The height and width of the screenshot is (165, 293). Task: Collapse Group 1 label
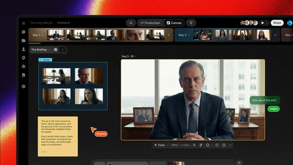pyautogui.click(x=45, y=60)
